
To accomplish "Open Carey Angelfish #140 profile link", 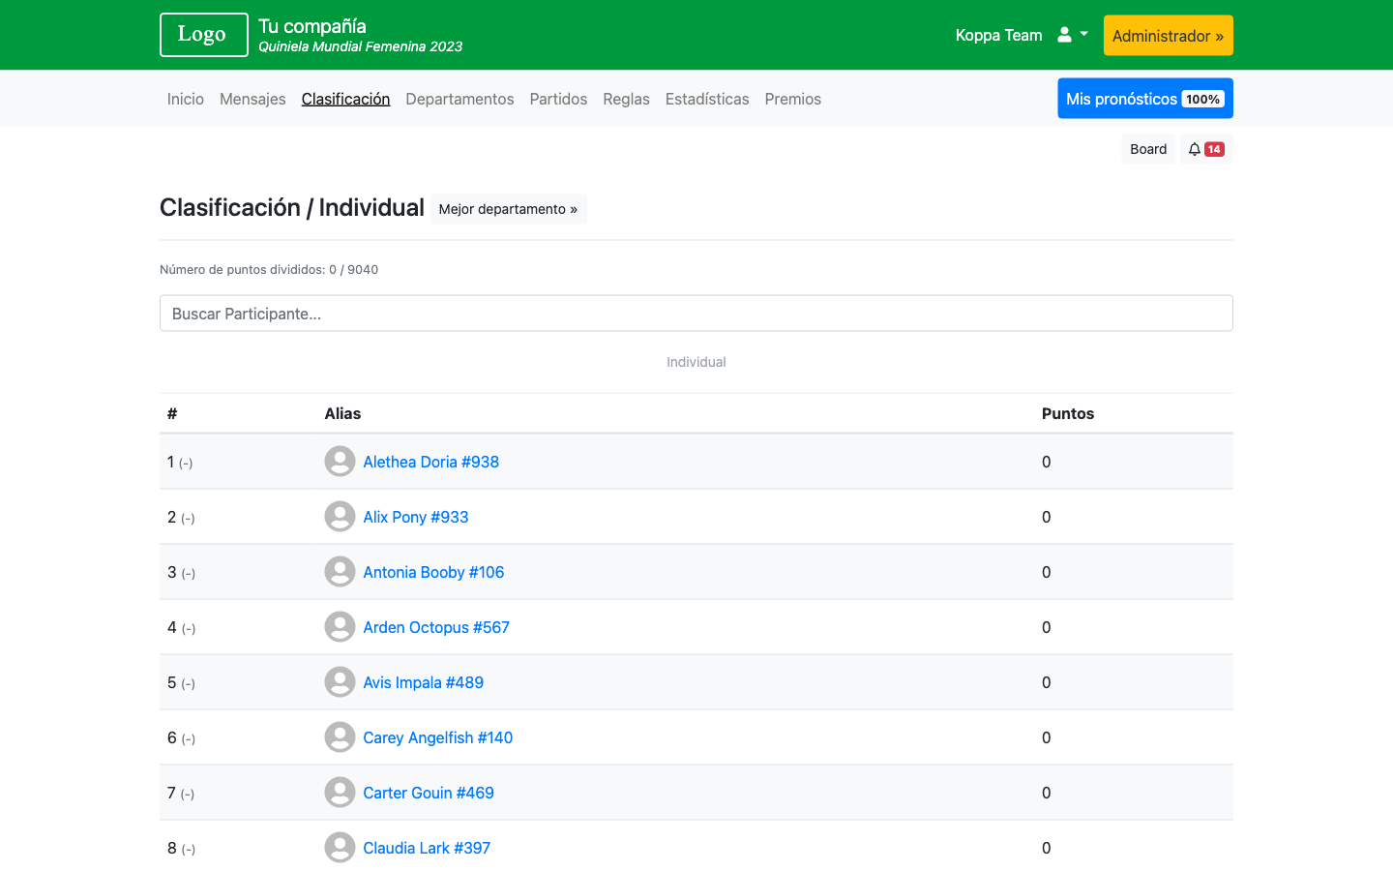I will pos(438,737).
